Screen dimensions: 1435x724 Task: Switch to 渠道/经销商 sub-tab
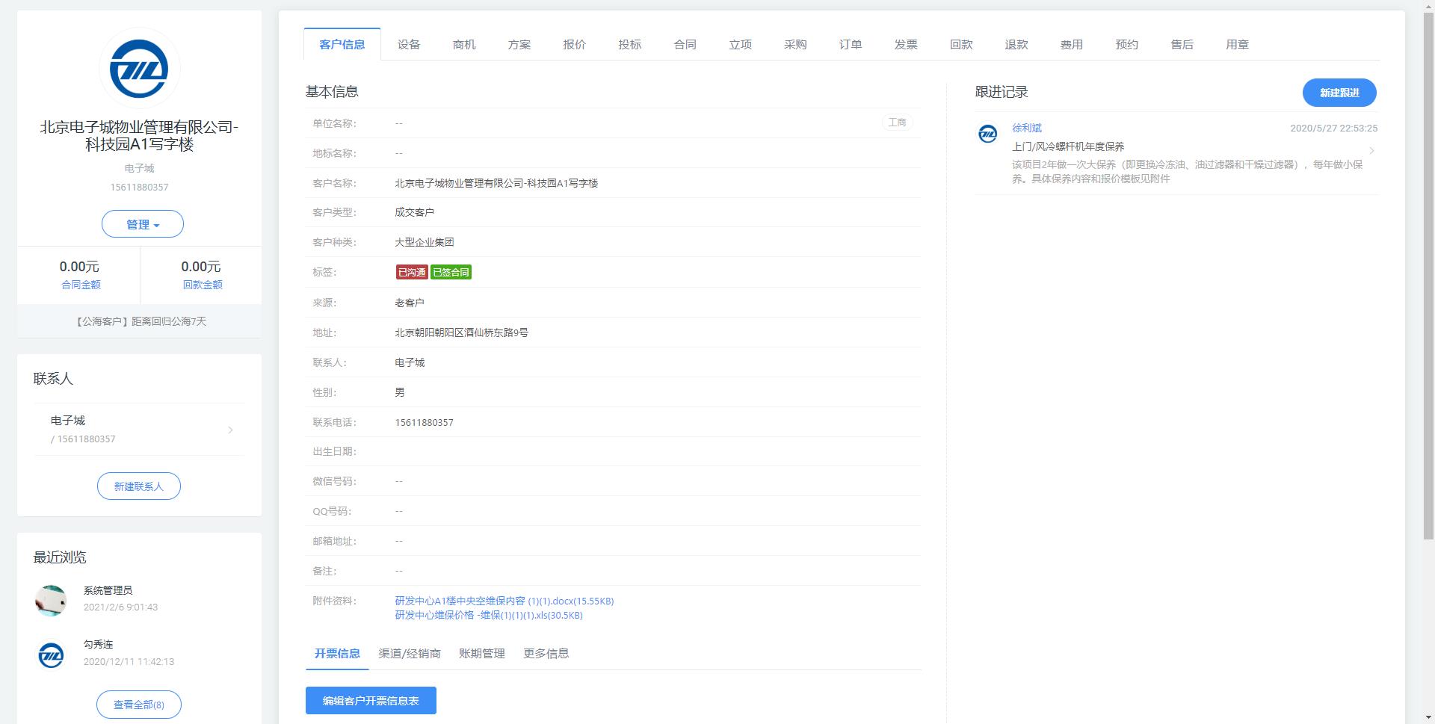tap(409, 654)
